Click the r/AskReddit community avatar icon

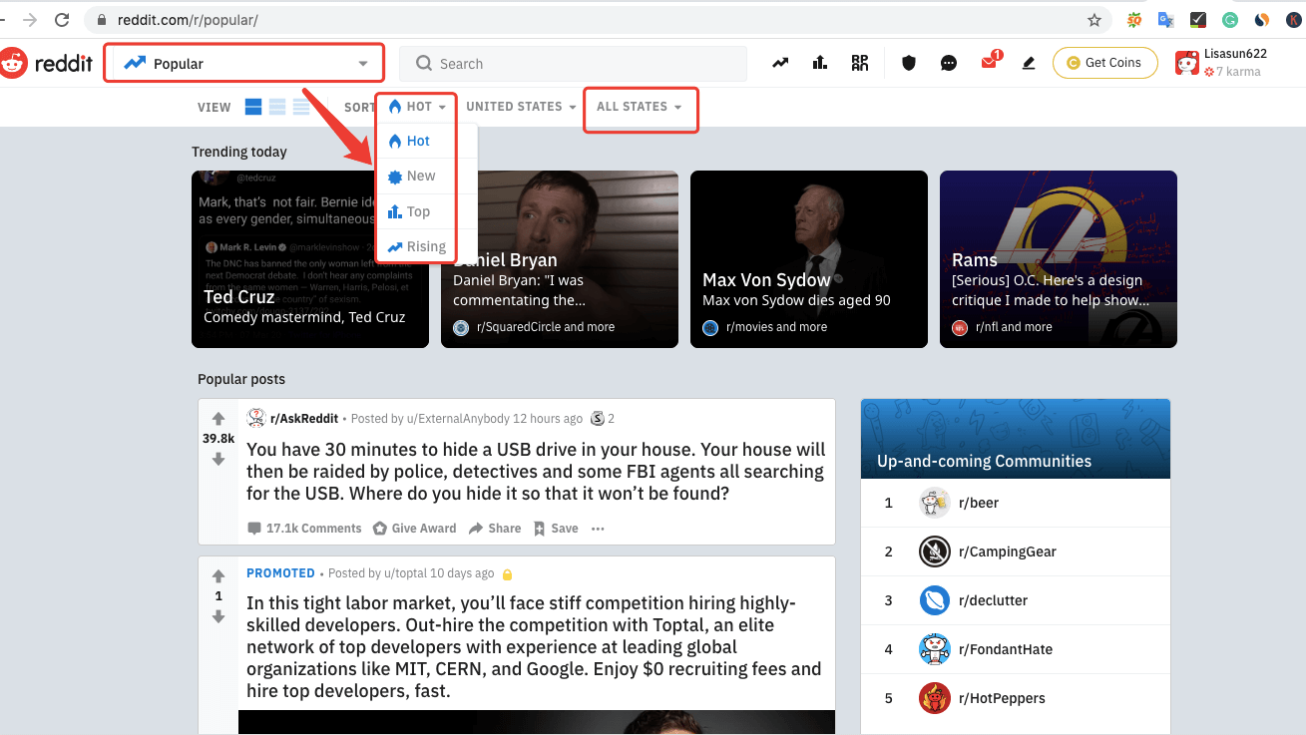(x=256, y=418)
